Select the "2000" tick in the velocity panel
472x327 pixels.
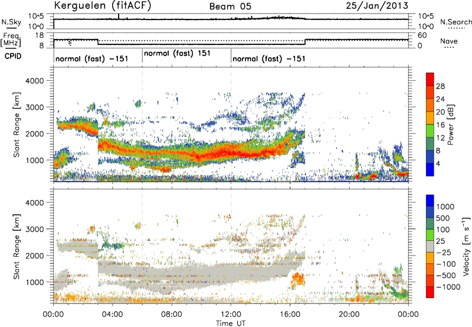point(35,256)
